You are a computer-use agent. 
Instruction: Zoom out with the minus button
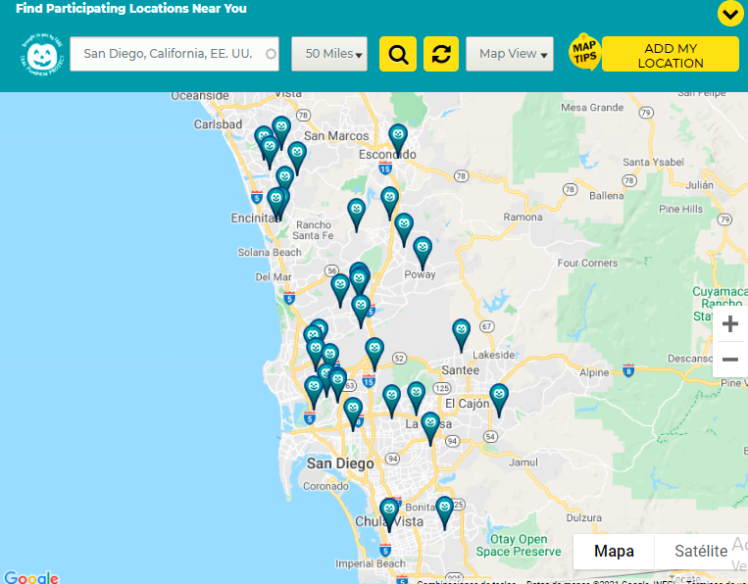(x=730, y=360)
